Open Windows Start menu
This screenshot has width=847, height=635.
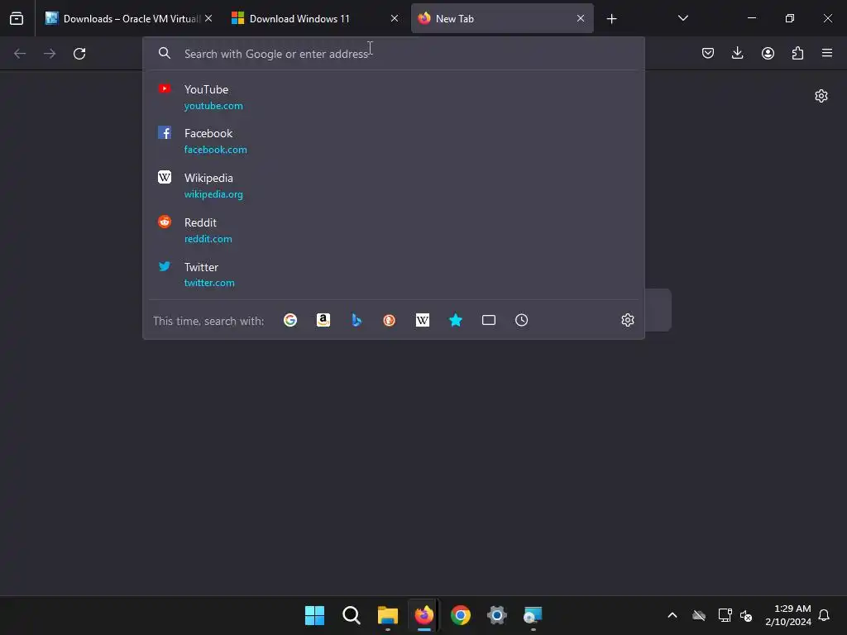pos(314,615)
